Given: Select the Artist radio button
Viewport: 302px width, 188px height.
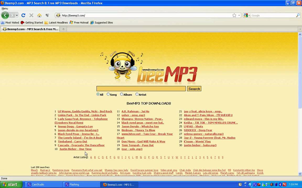Looking at the screenshot, I should 137,94.
